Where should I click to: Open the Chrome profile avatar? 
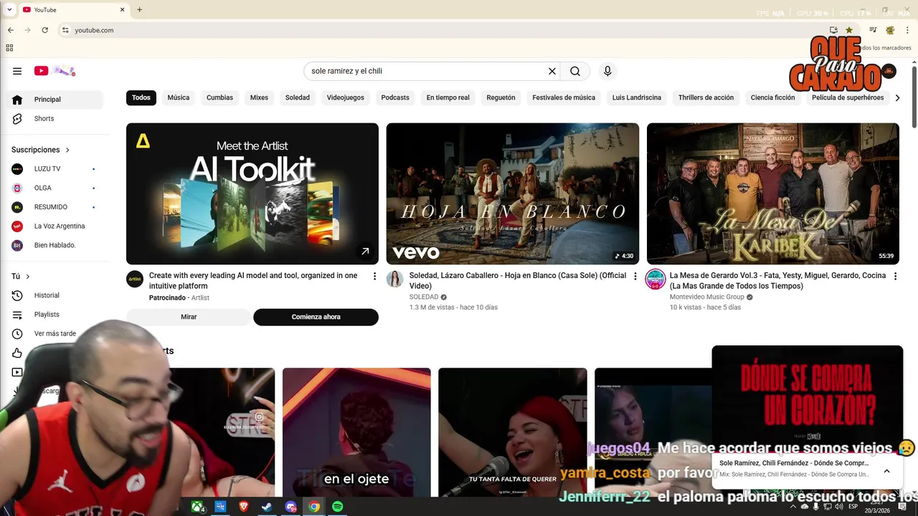coord(890,30)
